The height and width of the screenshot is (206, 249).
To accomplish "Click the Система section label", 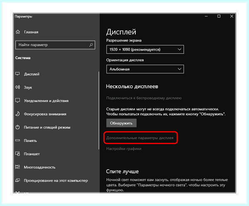I will point(23,58).
